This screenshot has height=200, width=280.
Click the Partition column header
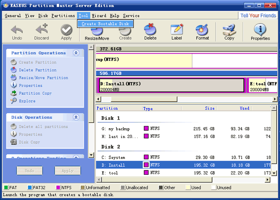click(119, 108)
